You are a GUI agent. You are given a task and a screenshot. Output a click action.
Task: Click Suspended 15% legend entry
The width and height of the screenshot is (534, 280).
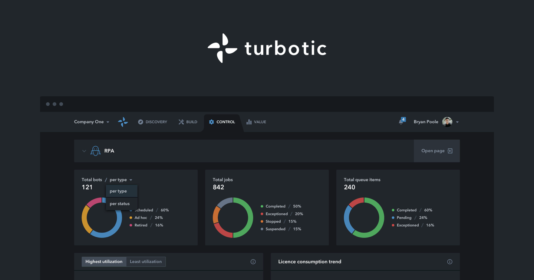[281, 229]
